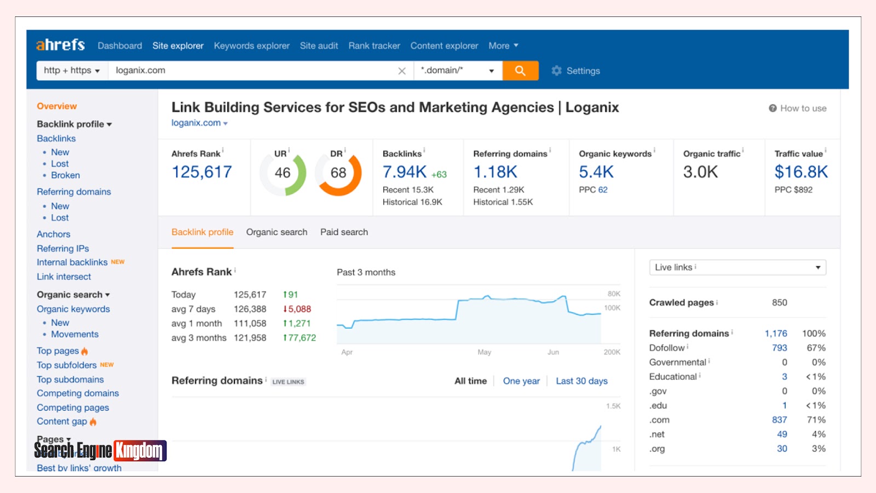876x493 pixels.
Task: Open Top subfolders report
Action: pos(67,365)
